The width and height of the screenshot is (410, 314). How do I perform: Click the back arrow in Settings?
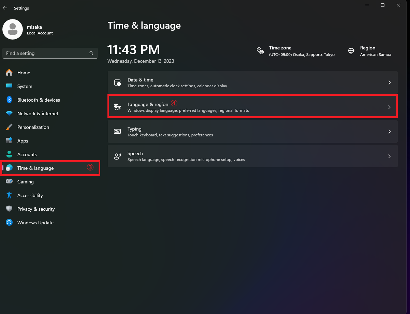tap(5, 8)
